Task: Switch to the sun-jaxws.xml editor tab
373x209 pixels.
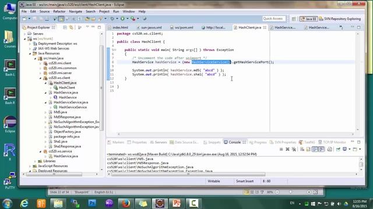Action: click(x=149, y=27)
